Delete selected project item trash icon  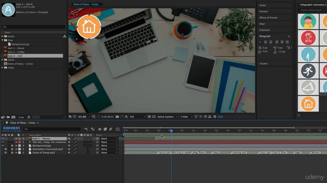pyautogui.click(x=29, y=117)
